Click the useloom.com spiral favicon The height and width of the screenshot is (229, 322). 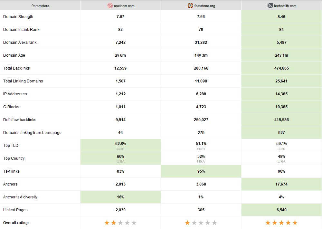pyautogui.click(x=110, y=5)
